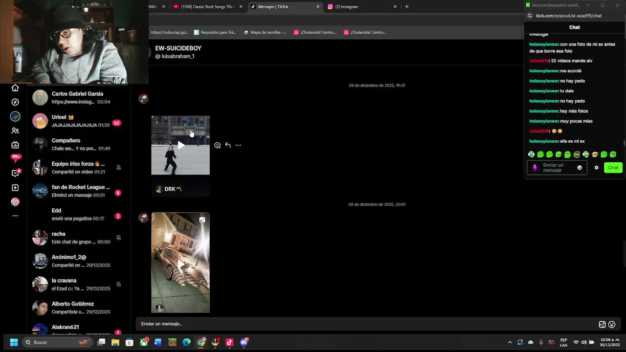This screenshot has width=626, height=352.
Task: Open TikTok app from taskbar
Action: click(x=229, y=342)
